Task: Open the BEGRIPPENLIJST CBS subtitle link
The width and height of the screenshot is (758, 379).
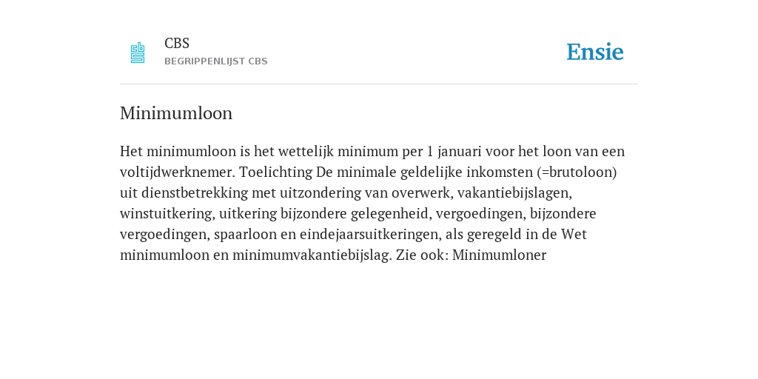Action: coord(216,61)
